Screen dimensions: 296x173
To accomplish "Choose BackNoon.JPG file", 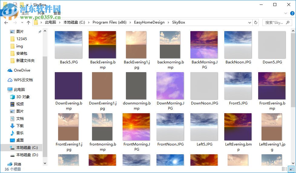I will pyautogui.click(x=238, y=45).
